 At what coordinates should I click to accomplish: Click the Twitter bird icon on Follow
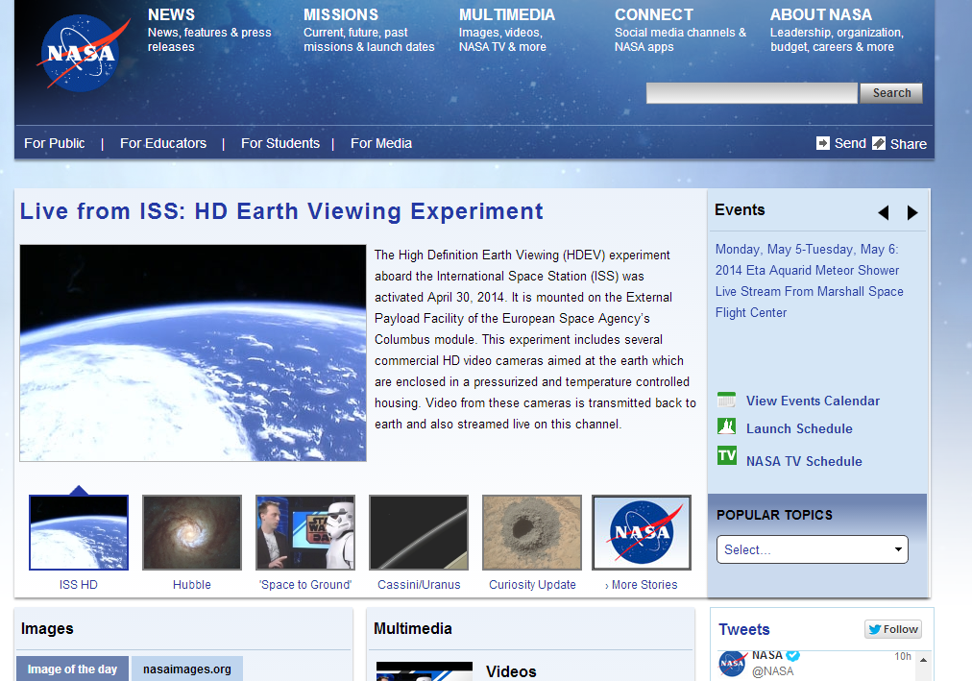[x=875, y=629]
